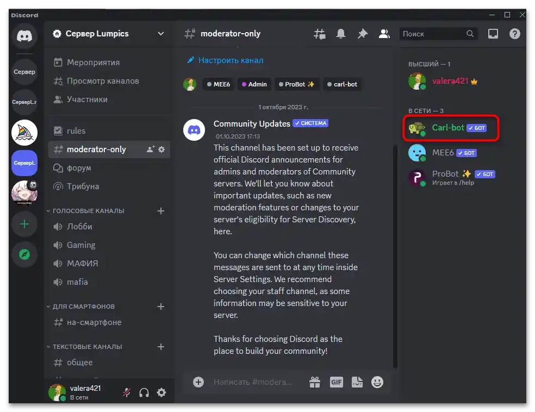Open общее text channel
This screenshot has height=412, width=535.
(109, 363)
